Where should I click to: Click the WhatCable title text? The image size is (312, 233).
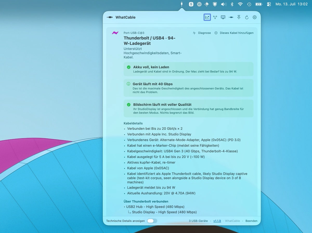point(126,17)
